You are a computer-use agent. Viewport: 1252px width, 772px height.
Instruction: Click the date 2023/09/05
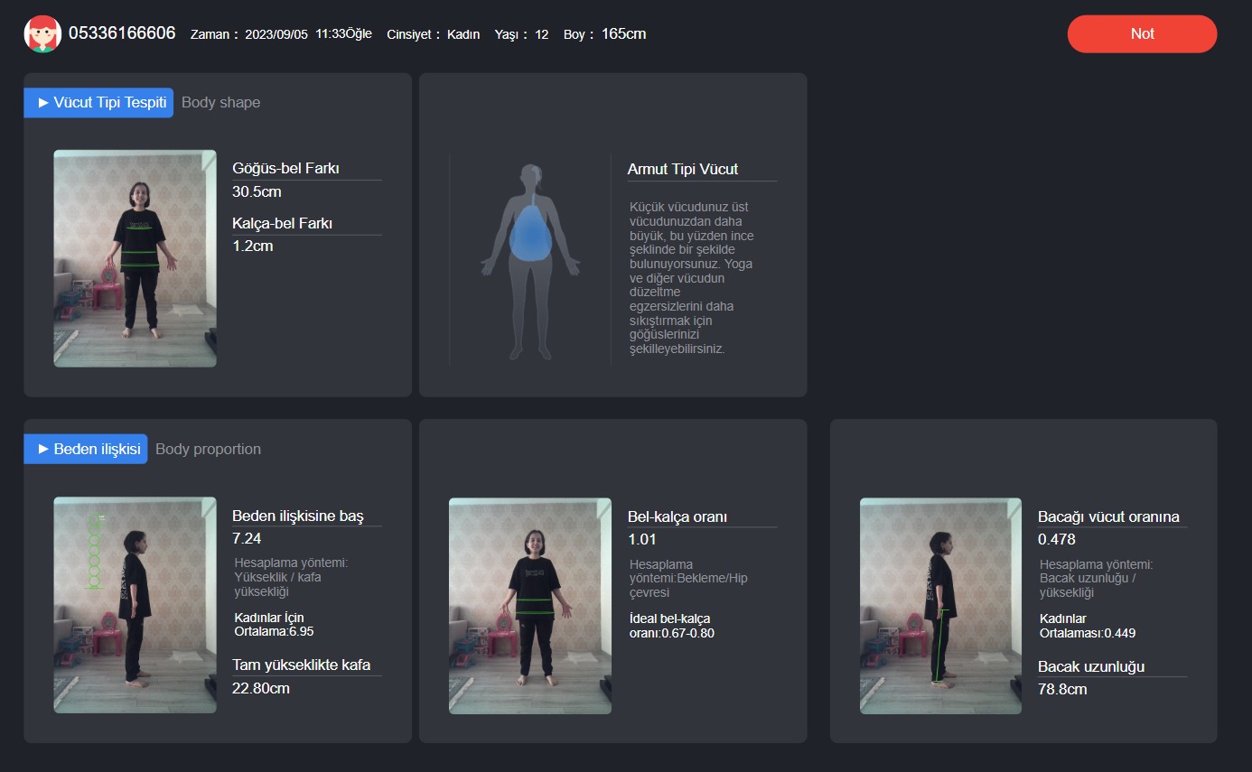point(276,34)
